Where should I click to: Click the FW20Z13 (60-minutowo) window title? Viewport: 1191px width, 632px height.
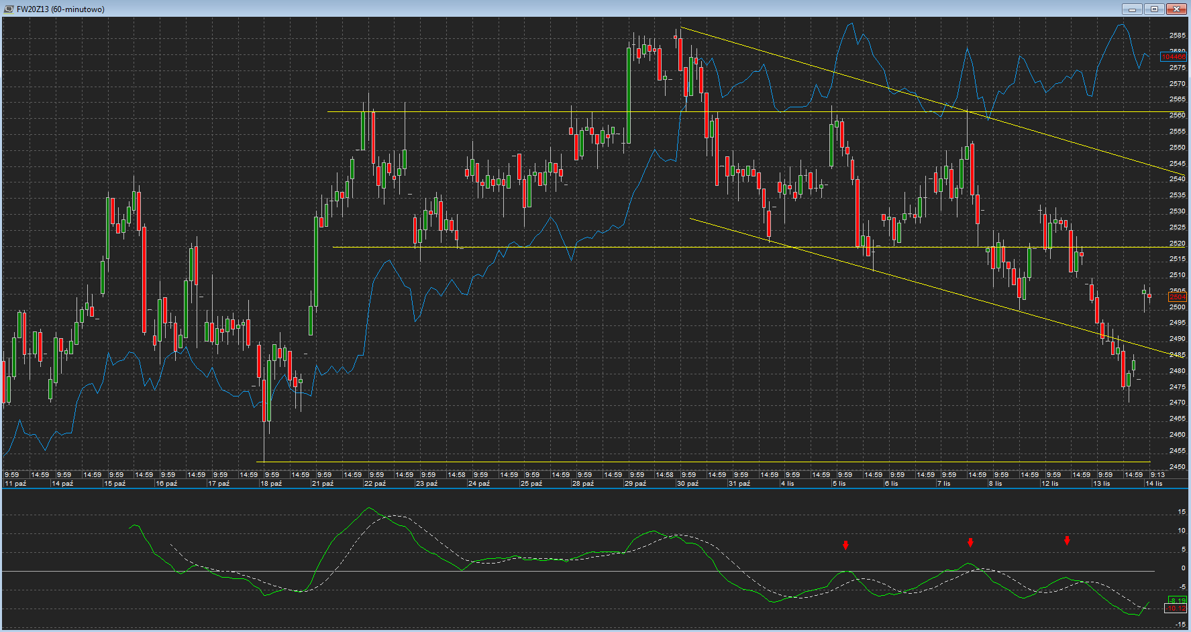[x=60, y=9]
